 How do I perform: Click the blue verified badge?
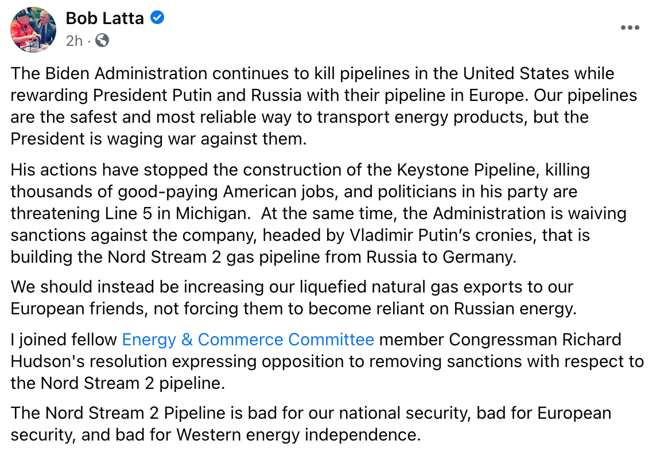tap(157, 18)
